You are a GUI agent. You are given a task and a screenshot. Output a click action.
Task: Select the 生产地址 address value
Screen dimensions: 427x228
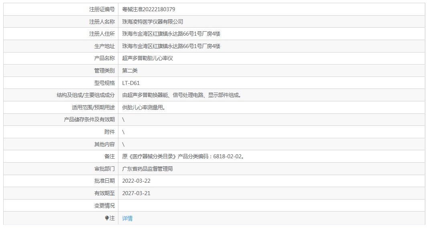pyautogui.click(x=171, y=46)
